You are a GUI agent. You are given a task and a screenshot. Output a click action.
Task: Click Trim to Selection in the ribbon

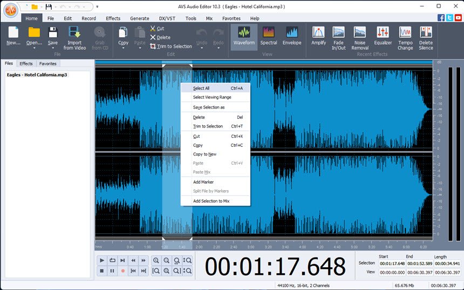pyautogui.click(x=170, y=46)
